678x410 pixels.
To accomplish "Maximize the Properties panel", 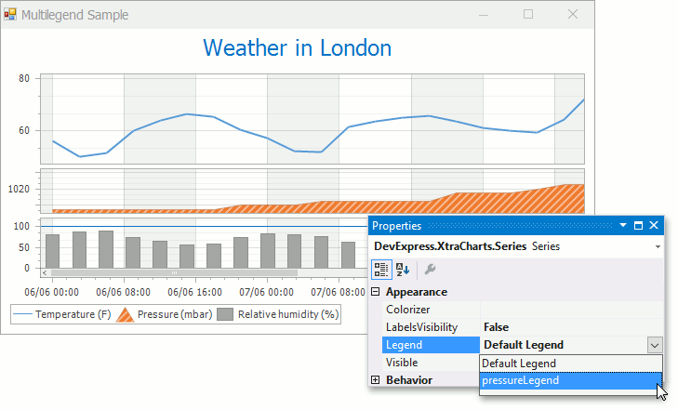I will point(638,225).
